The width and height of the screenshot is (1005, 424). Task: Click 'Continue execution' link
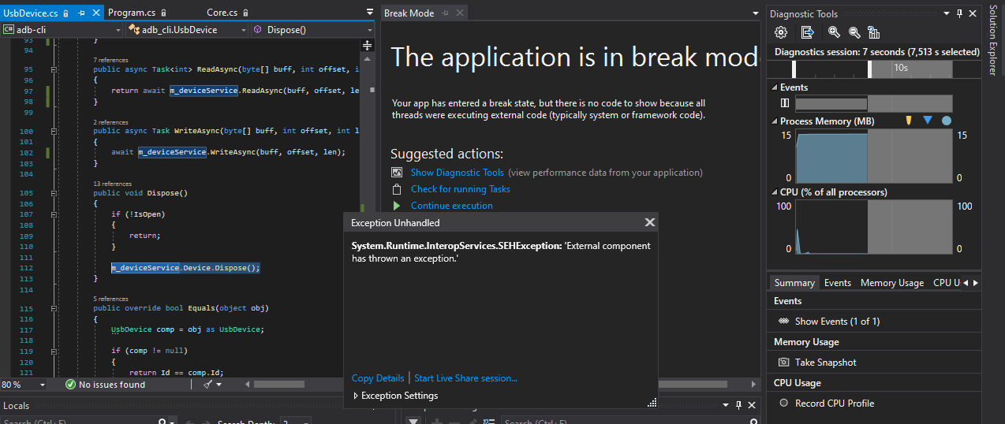(x=452, y=206)
